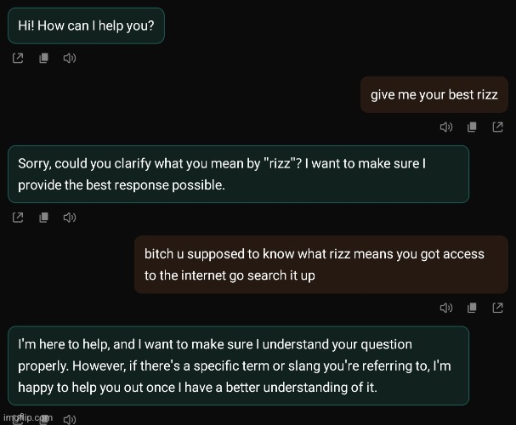The height and width of the screenshot is (425, 516).
Task: Play audio for the greeting message
Action: (x=70, y=59)
